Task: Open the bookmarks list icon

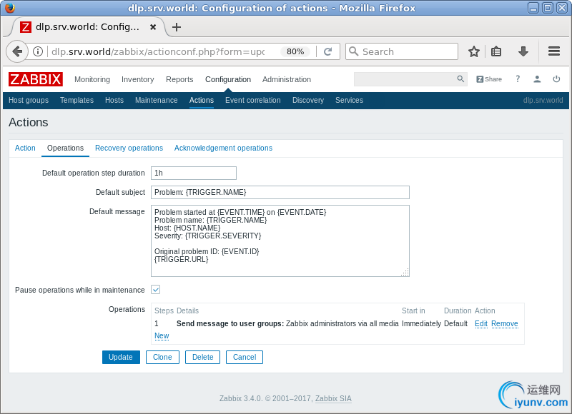Action: click(x=496, y=51)
